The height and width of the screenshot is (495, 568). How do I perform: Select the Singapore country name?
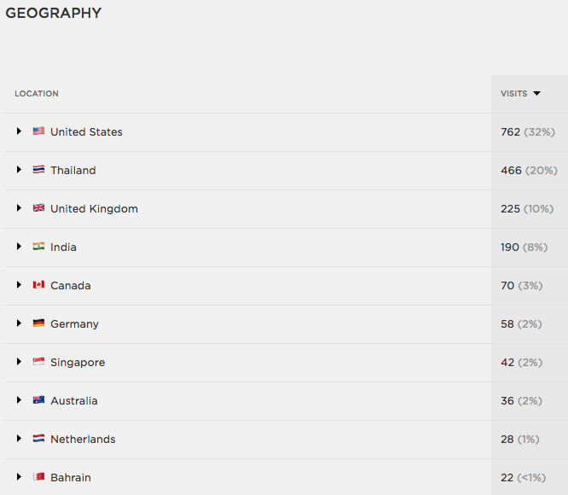coord(78,363)
